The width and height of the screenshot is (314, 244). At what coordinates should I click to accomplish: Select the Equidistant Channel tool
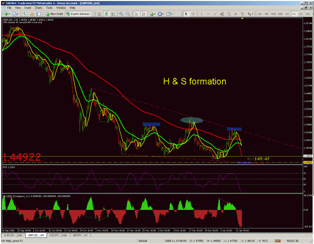222,14
